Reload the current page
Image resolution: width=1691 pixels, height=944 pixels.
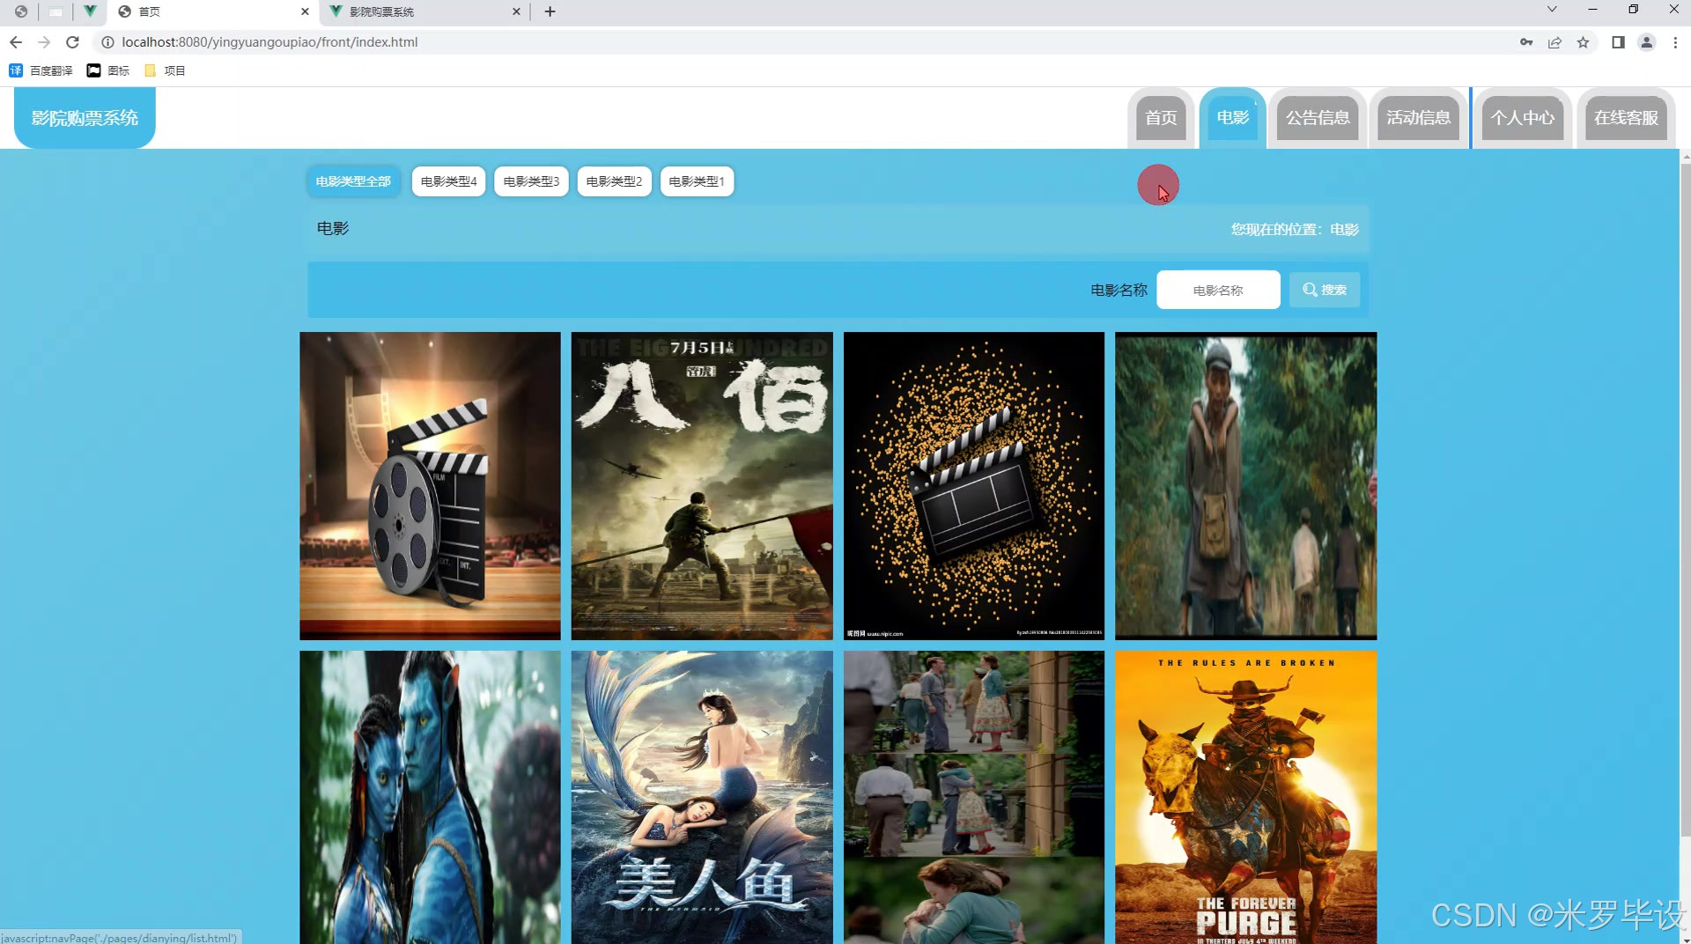[73, 42]
